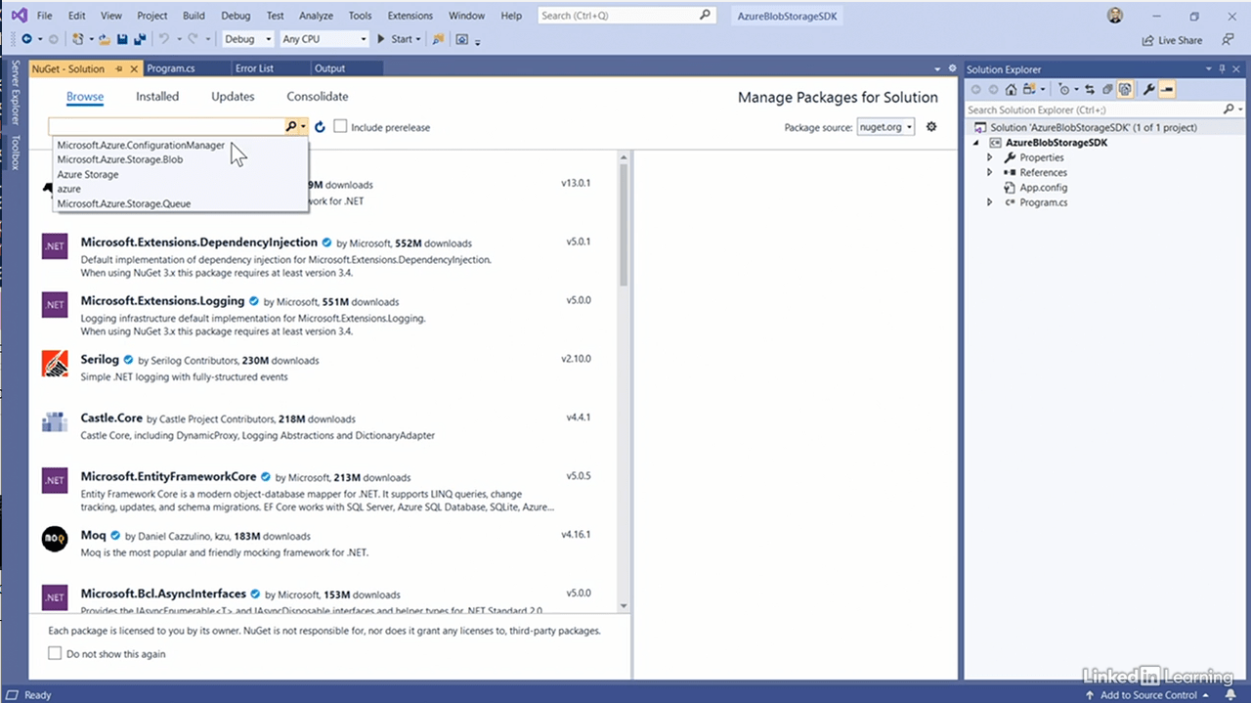Pin the NuGet - Solution tab

tap(118, 68)
